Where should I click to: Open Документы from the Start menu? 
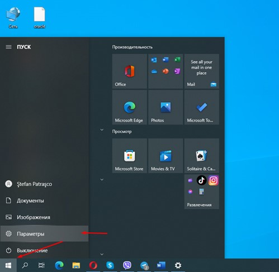44,201
